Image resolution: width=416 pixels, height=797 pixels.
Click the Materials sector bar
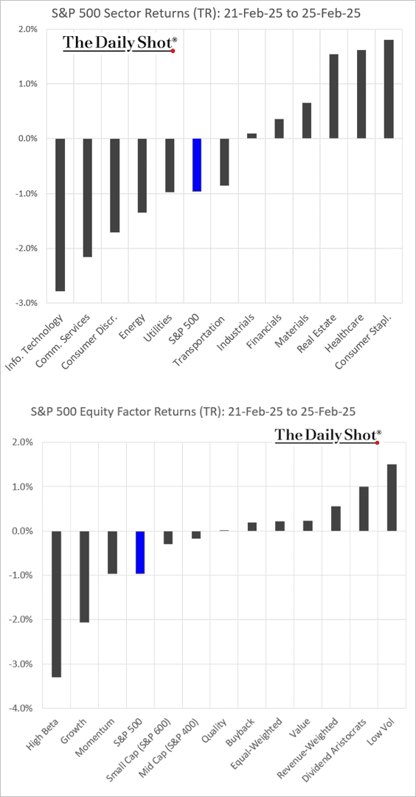click(x=306, y=120)
